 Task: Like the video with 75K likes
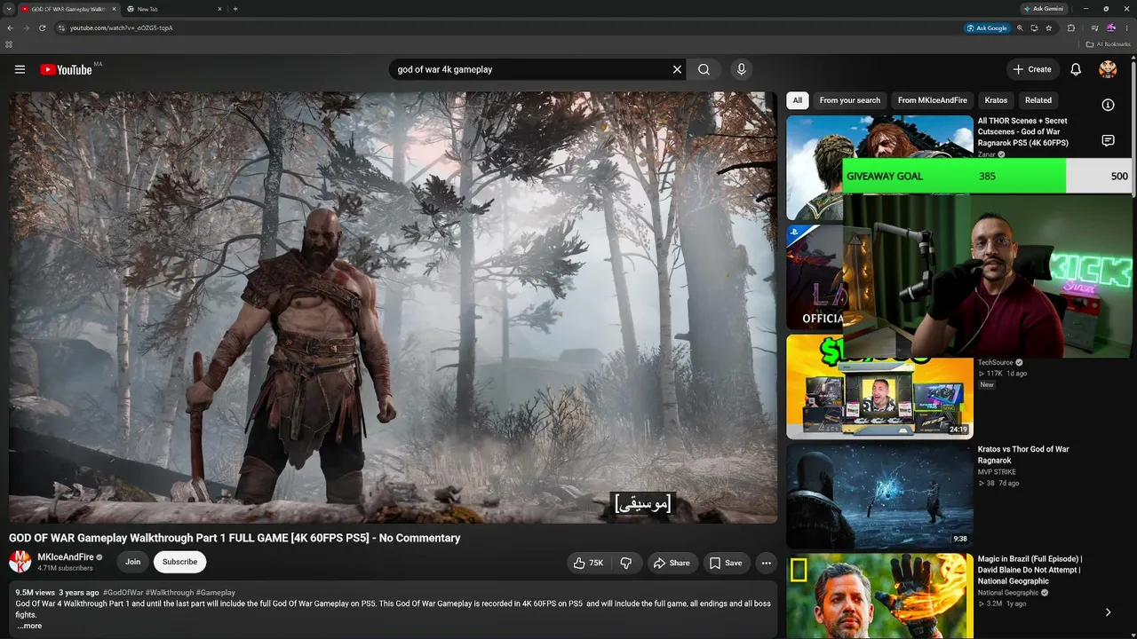click(x=589, y=563)
